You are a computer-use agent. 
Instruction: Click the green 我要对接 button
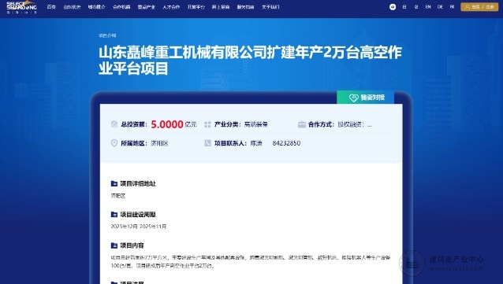click(365, 98)
